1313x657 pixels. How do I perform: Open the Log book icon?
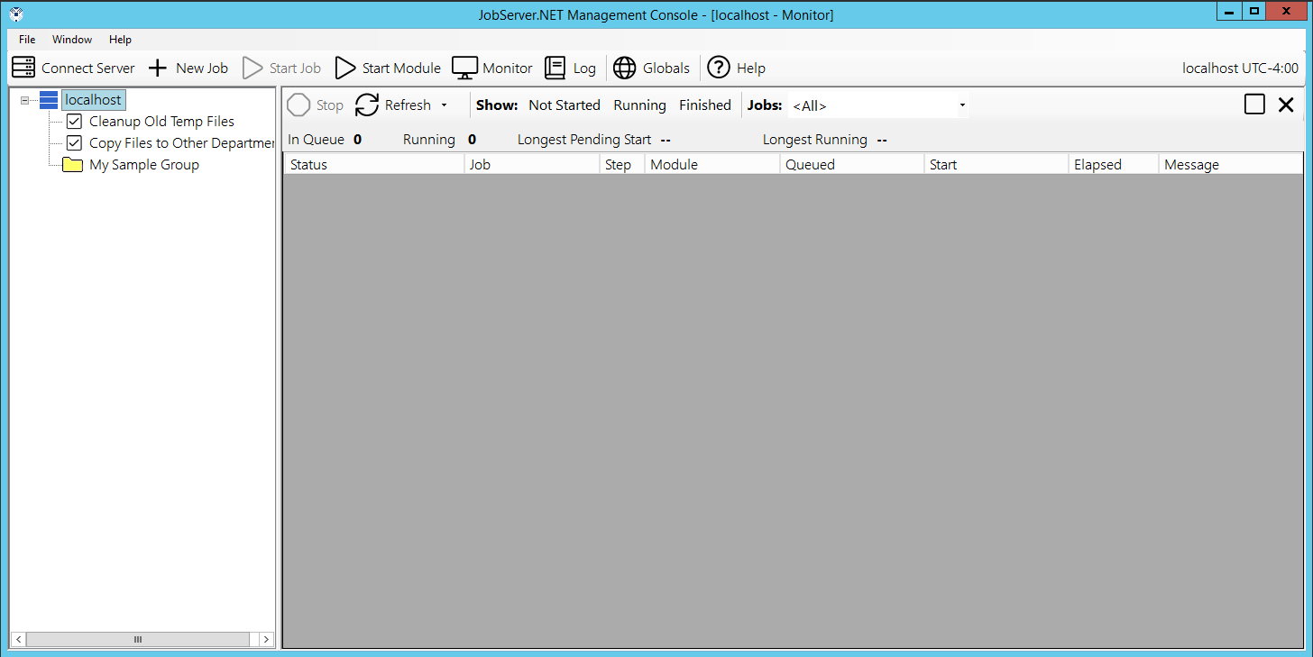tap(555, 68)
